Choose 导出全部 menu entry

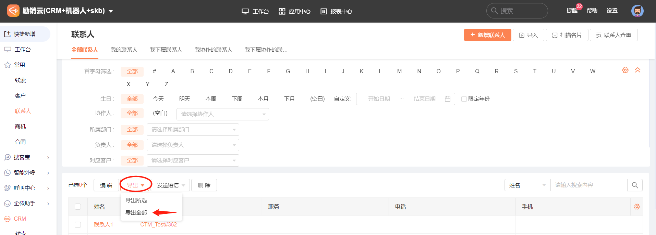[136, 213]
